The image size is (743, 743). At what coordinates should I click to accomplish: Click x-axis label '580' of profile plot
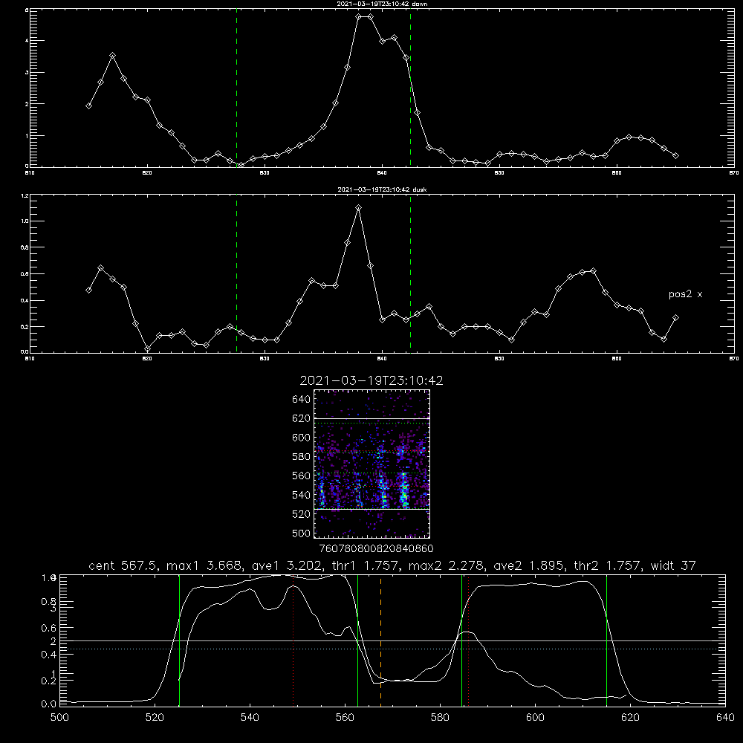tap(440, 718)
